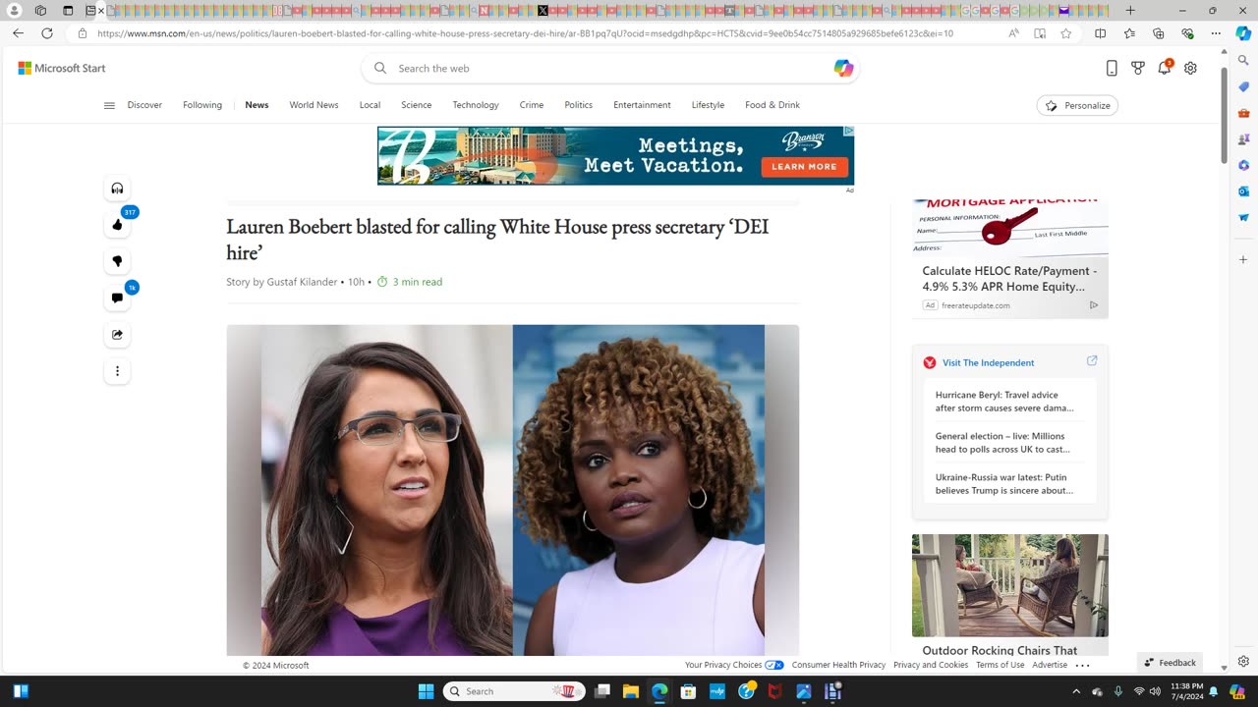Show hidden tray icons chevron

click(1076, 691)
